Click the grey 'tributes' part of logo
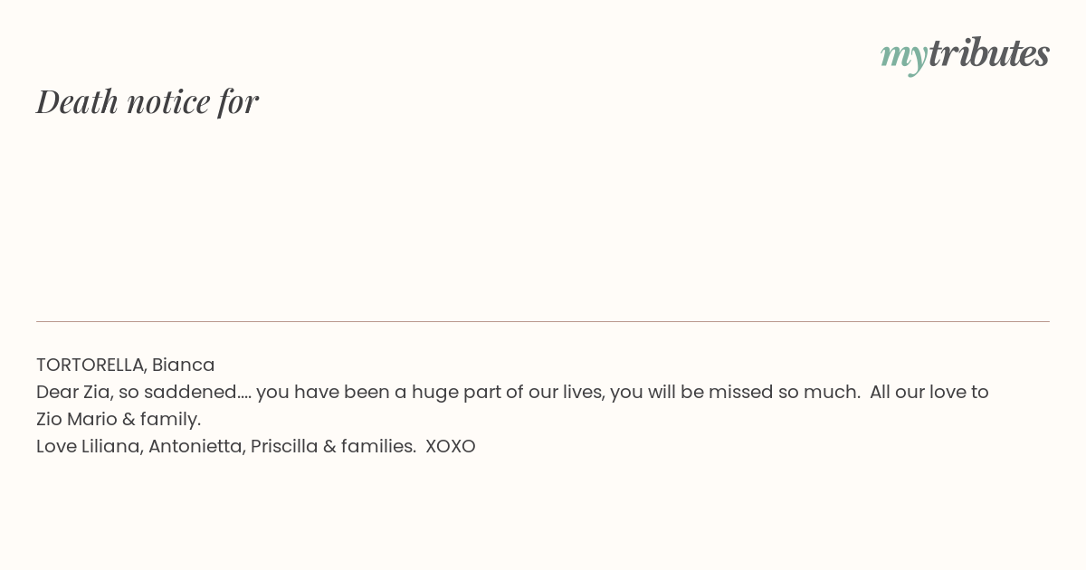This screenshot has width=1086, height=570. 988,52
